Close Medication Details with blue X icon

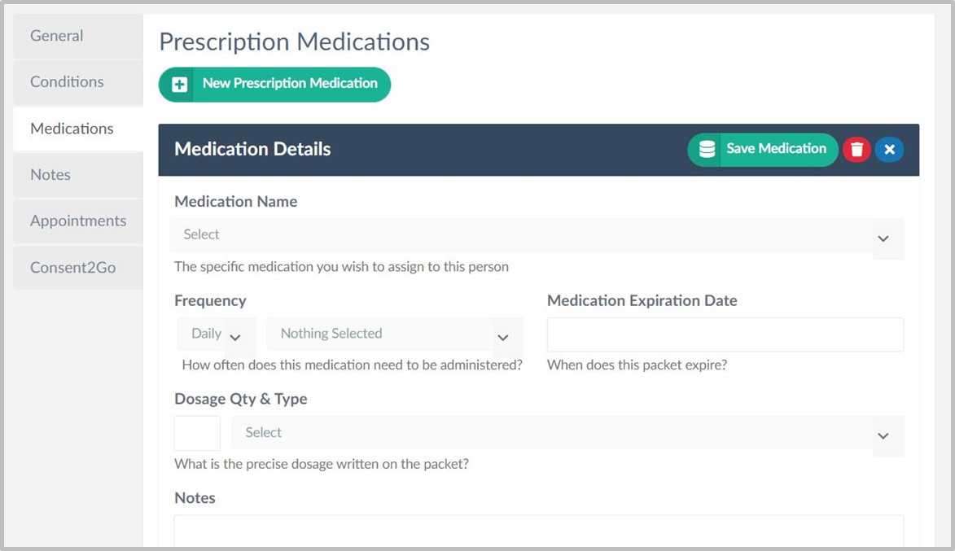click(889, 150)
